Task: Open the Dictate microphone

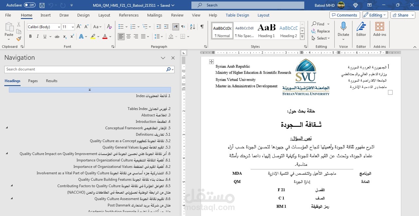Action: coord(343,29)
